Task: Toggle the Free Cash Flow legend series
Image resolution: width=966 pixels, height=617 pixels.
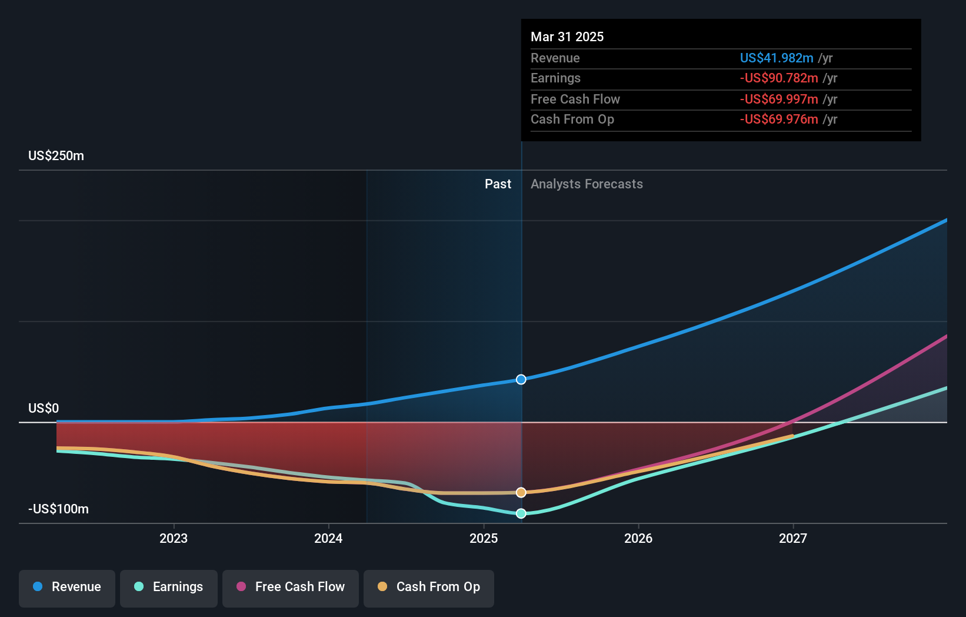Action: click(x=291, y=588)
